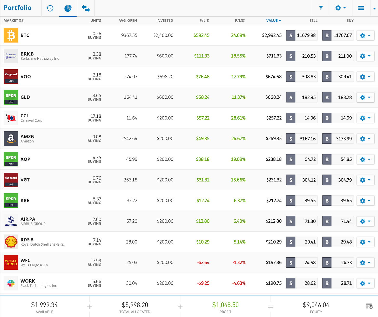Screen dimensions: 378x317
Task: Sort by the INVESTED column header
Action: [x=165, y=21]
